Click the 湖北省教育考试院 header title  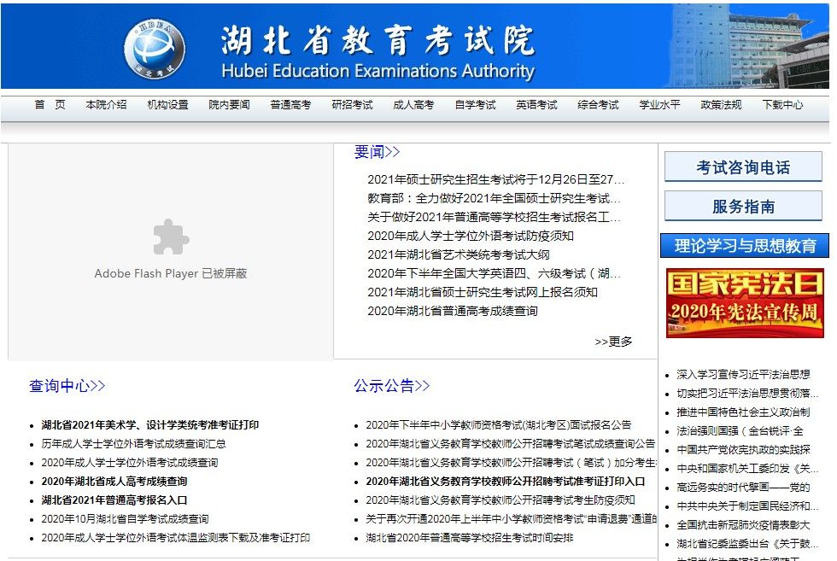coord(378,41)
